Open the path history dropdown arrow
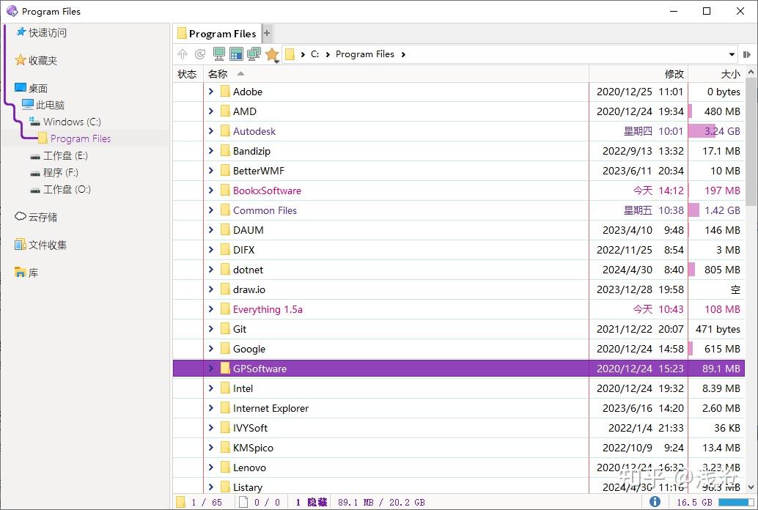Image resolution: width=758 pixels, height=510 pixels. pyautogui.click(x=732, y=54)
